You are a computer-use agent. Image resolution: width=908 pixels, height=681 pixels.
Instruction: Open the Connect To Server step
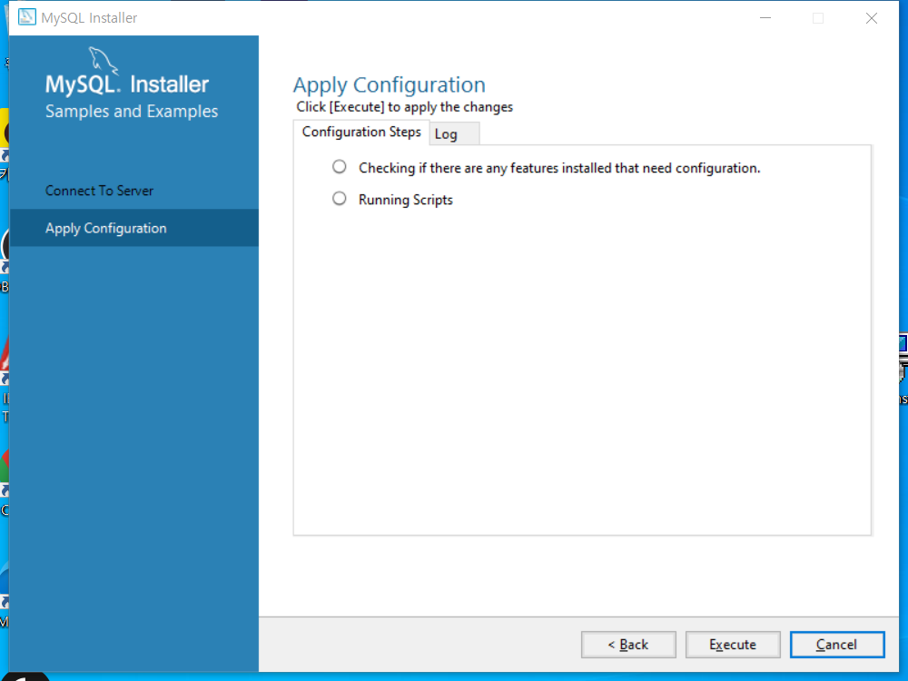[x=100, y=191]
